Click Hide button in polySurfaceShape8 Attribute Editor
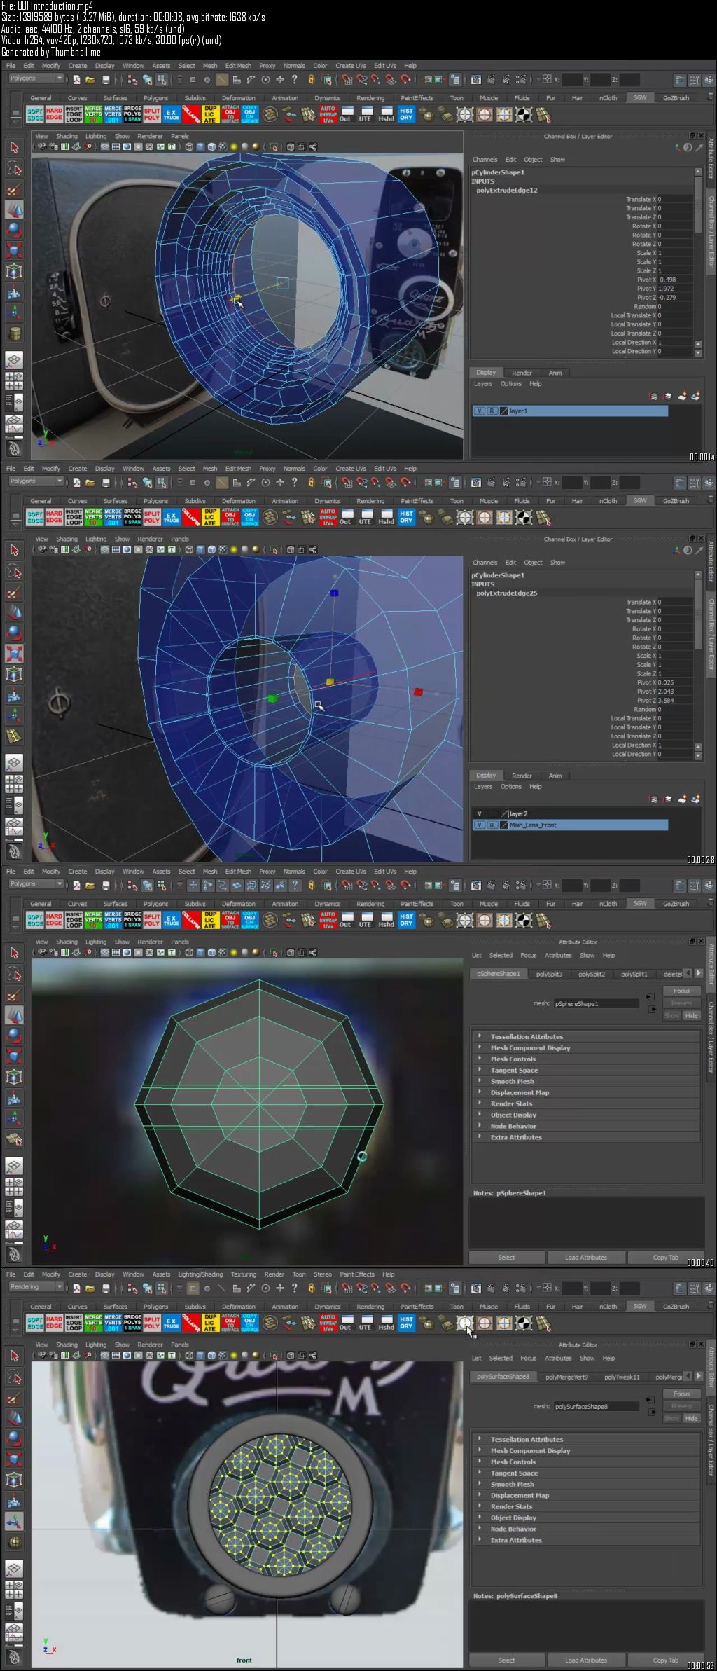This screenshot has width=717, height=1671. pos(691,1418)
